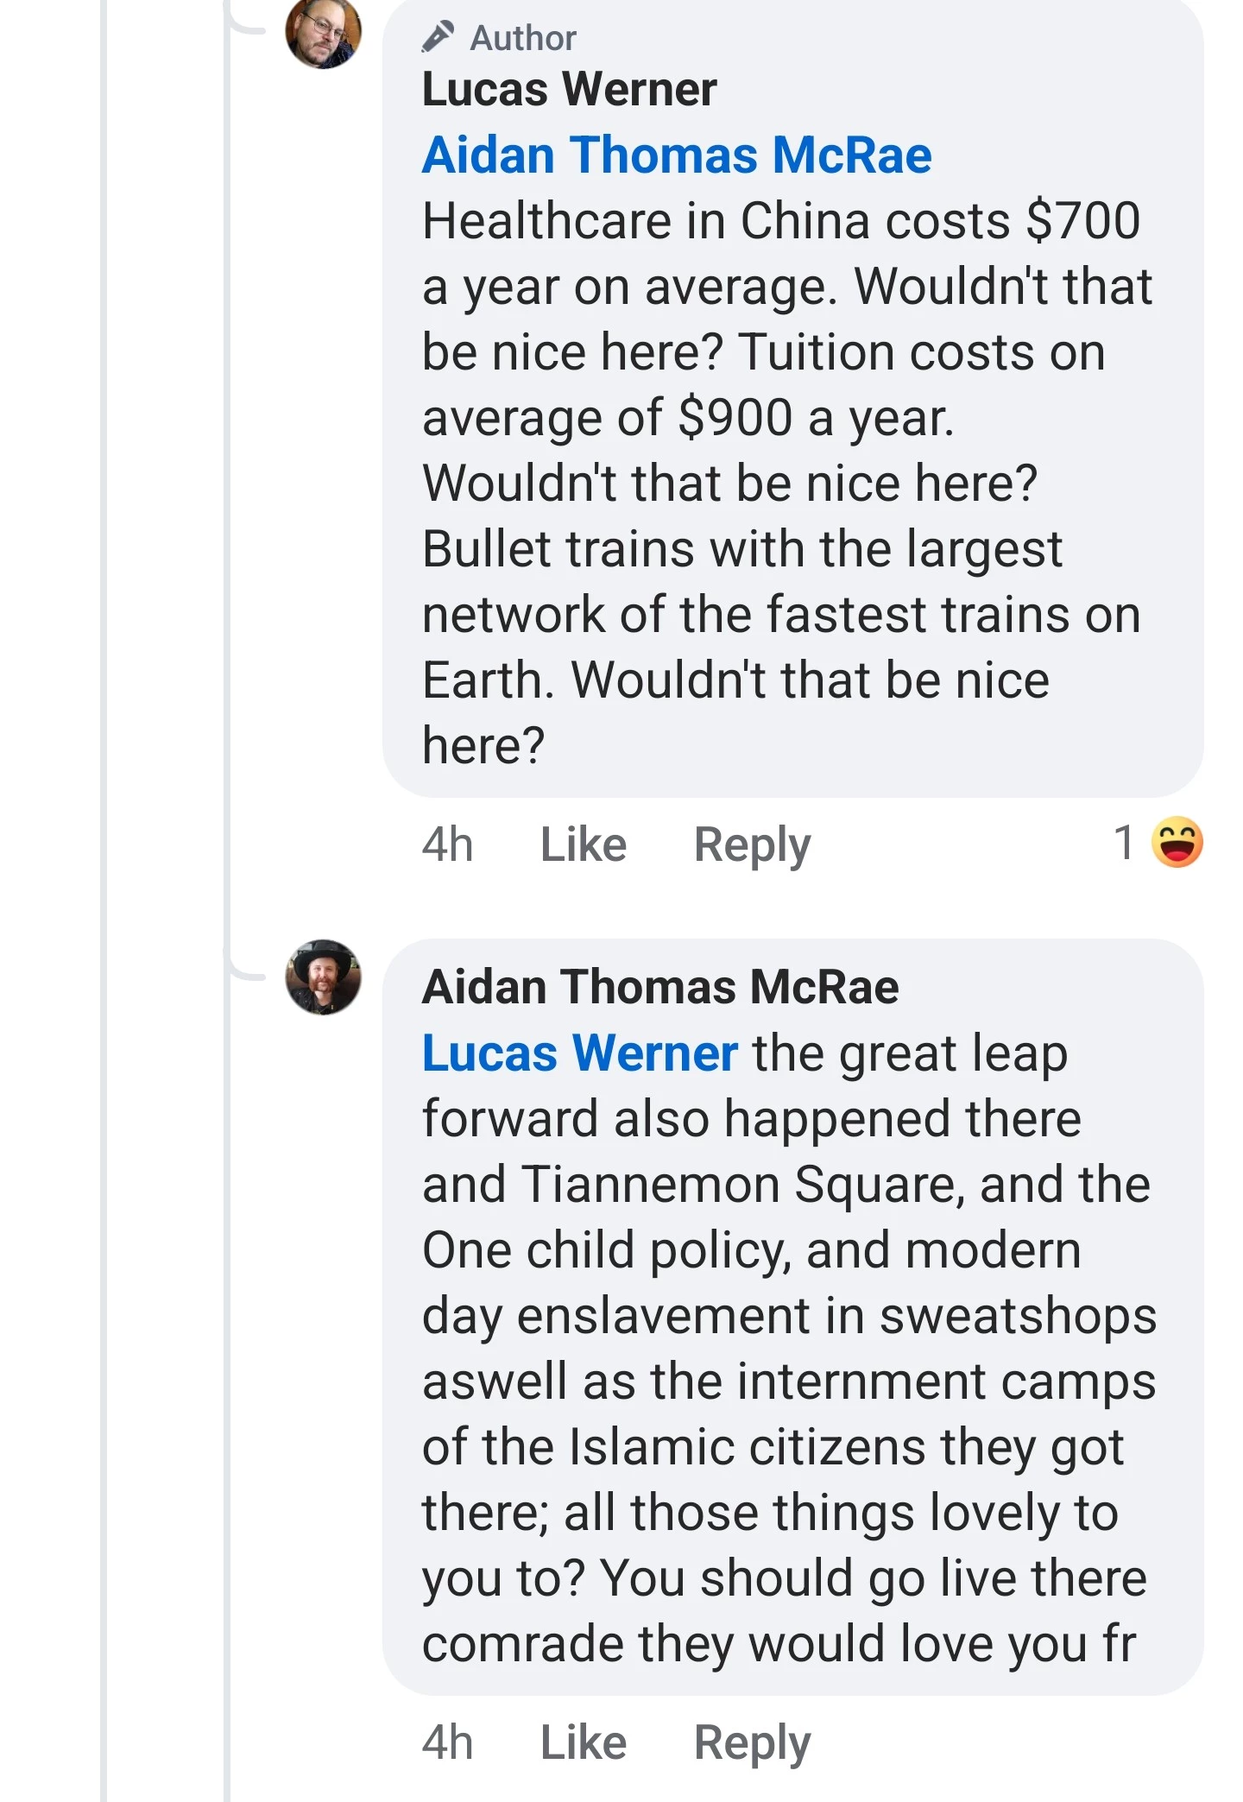1243x1802 pixels.
Task: Click the Author pencil badge icon
Action: pos(439,37)
